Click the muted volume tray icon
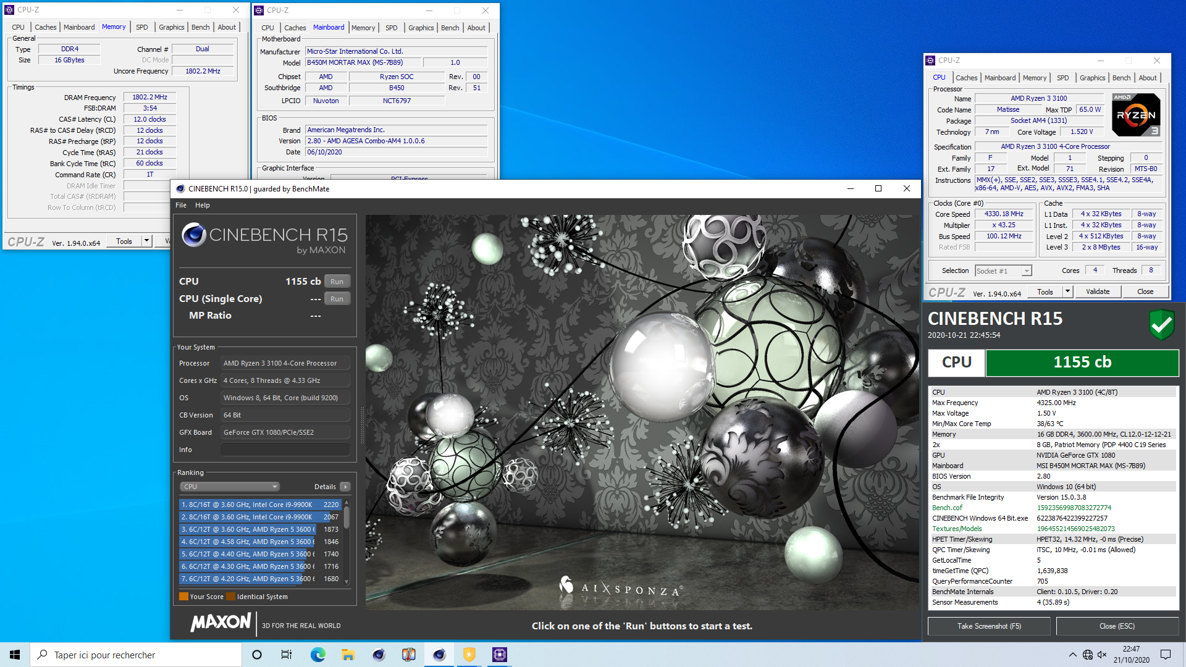This screenshot has height=667, width=1186. (x=1103, y=655)
